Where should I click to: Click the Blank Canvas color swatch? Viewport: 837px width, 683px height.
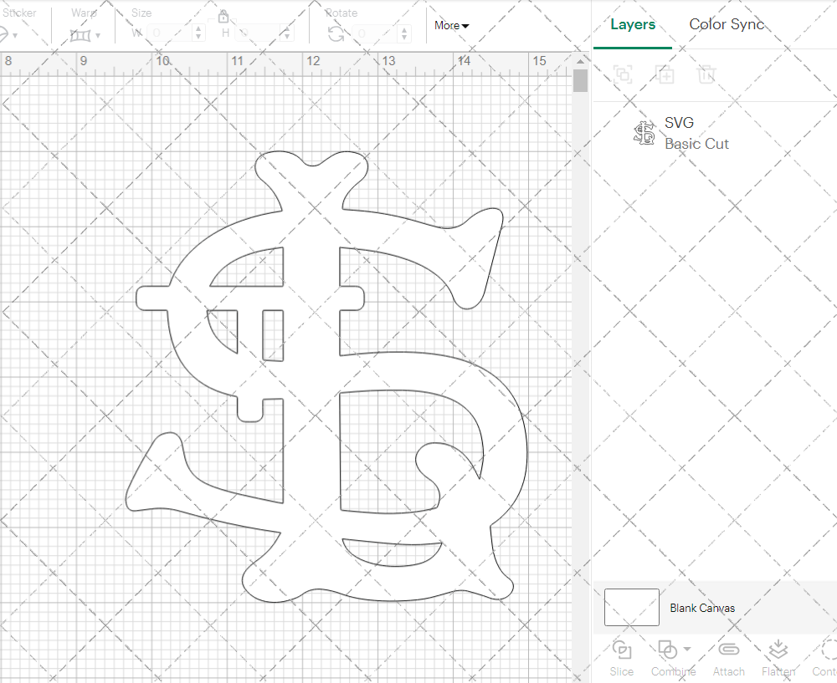tap(631, 608)
